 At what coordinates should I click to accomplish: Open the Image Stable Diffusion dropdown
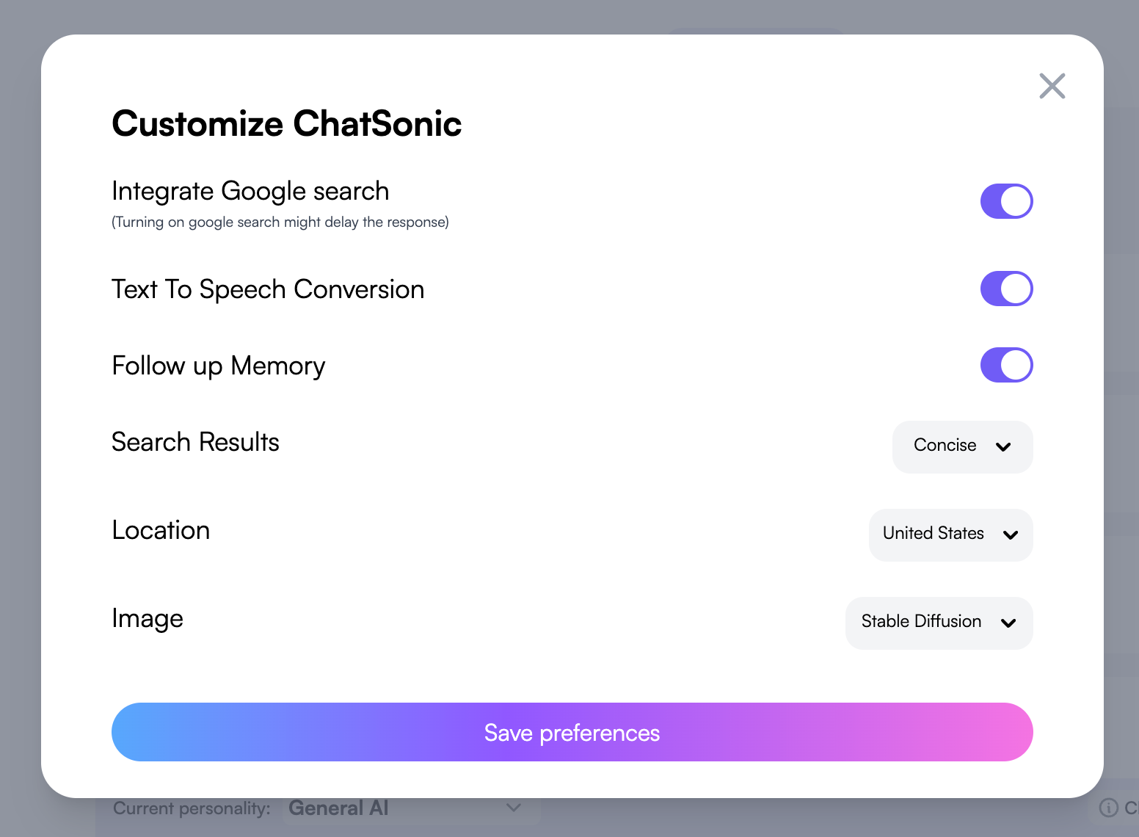(938, 623)
